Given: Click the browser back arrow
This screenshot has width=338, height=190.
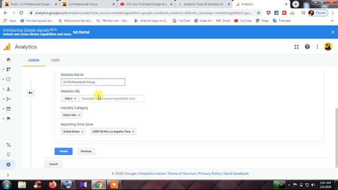Looking at the screenshot, I should tap(5, 13).
